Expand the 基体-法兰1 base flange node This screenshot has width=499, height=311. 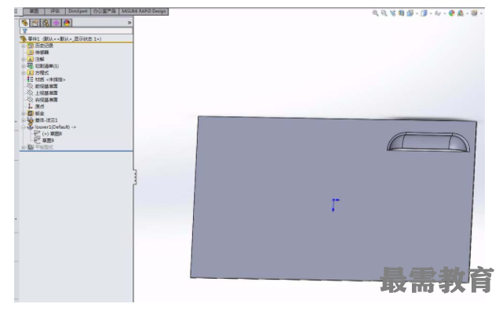pyautogui.click(x=24, y=120)
